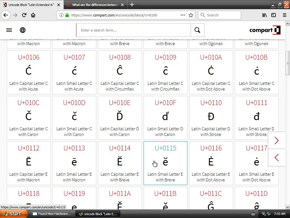Click the Compart logo
This screenshot has width=290, height=218.
265,30
